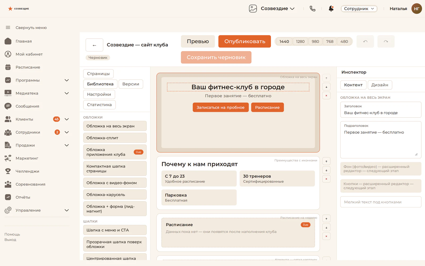Move the Расписание на неделю block up

[326, 219]
